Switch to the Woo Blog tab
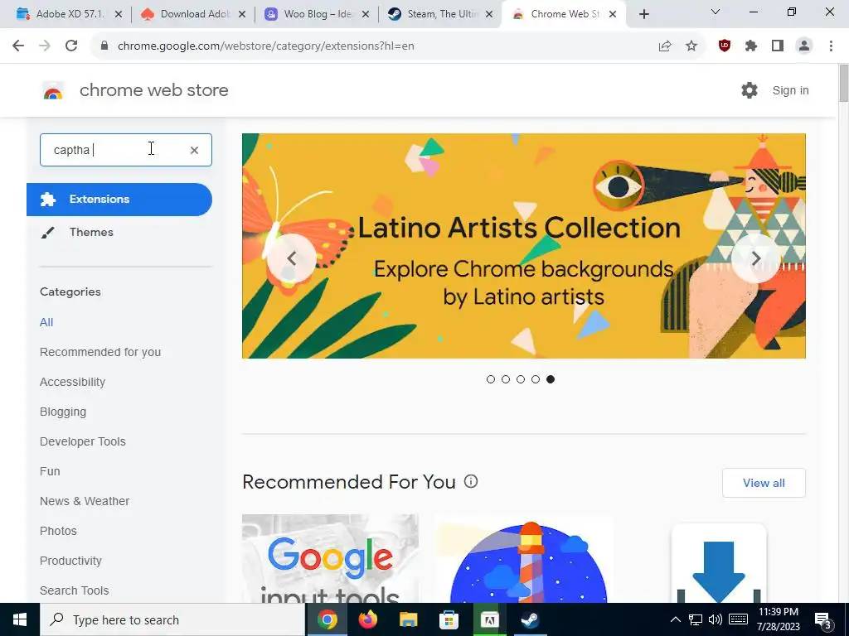 point(318,14)
